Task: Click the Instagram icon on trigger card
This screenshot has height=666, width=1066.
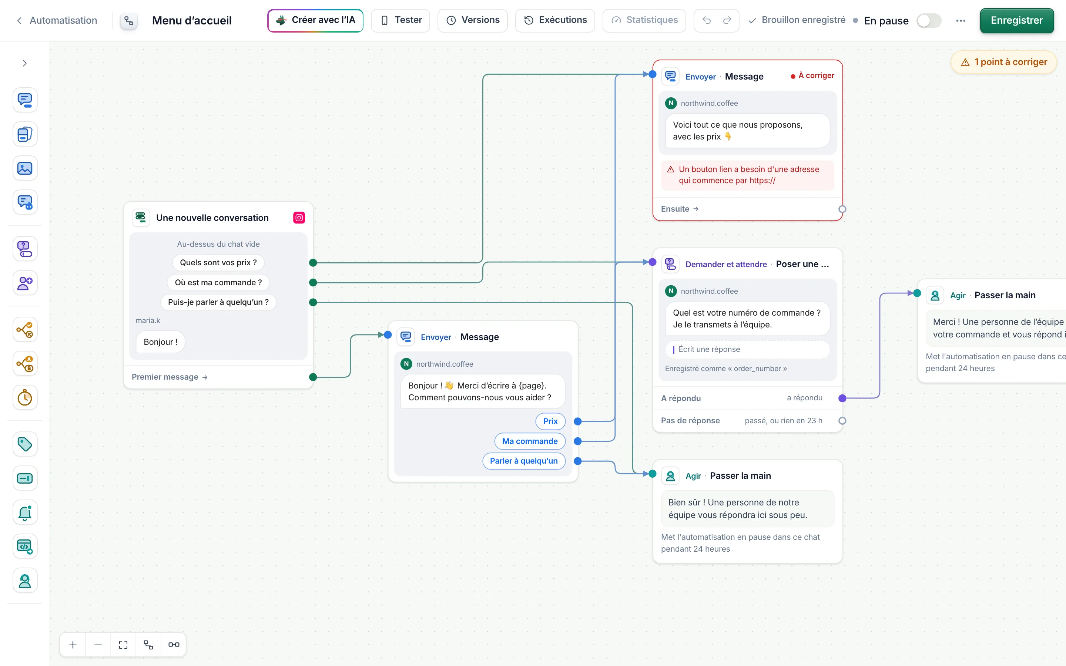Action: coord(299,218)
